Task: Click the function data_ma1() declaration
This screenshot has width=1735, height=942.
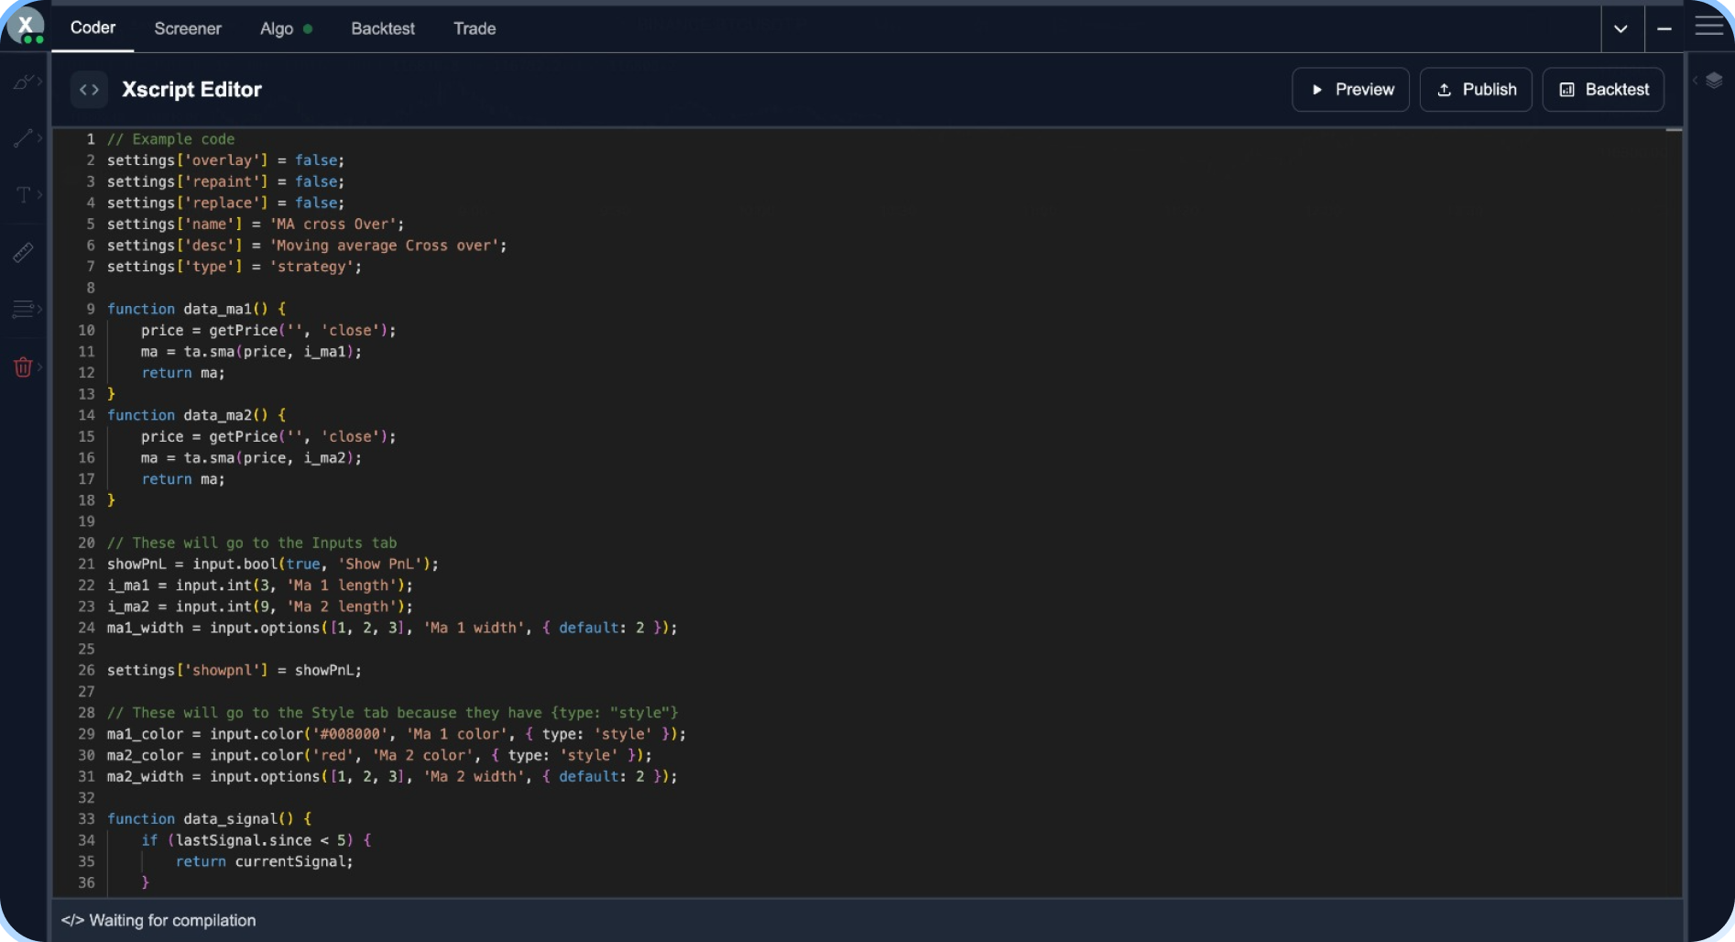Action: 196,309
